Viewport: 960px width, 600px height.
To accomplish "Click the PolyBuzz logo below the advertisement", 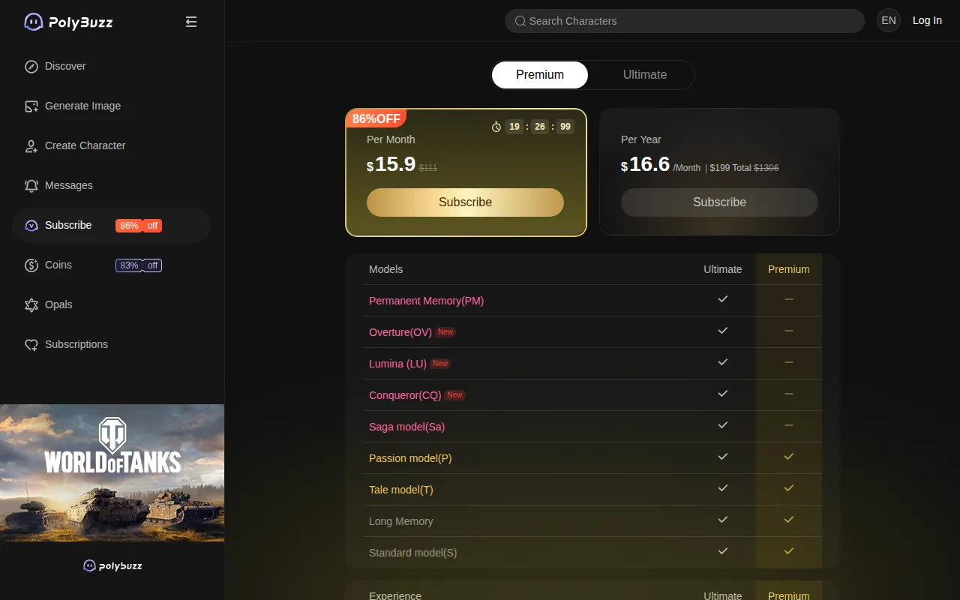I will (112, 565).
